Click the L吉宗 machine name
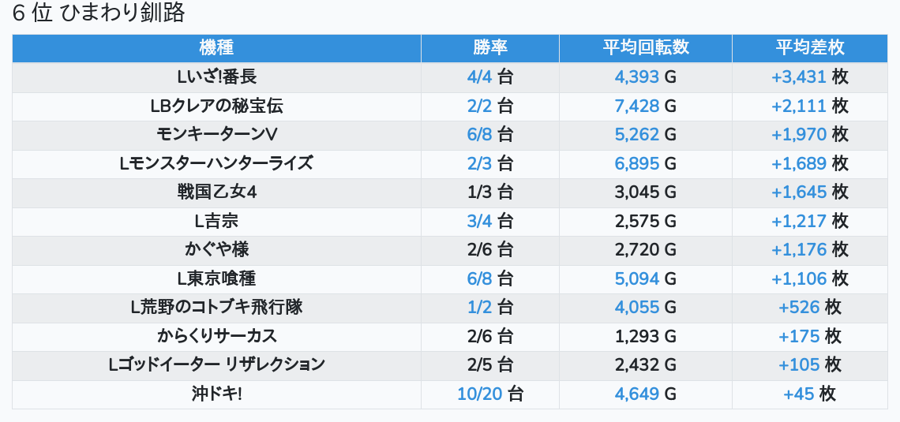The height and width of the screenshot is (422, 900). click(217, 221)
